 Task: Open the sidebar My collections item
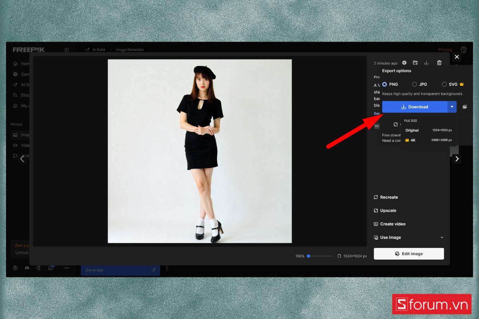[22, 106]
